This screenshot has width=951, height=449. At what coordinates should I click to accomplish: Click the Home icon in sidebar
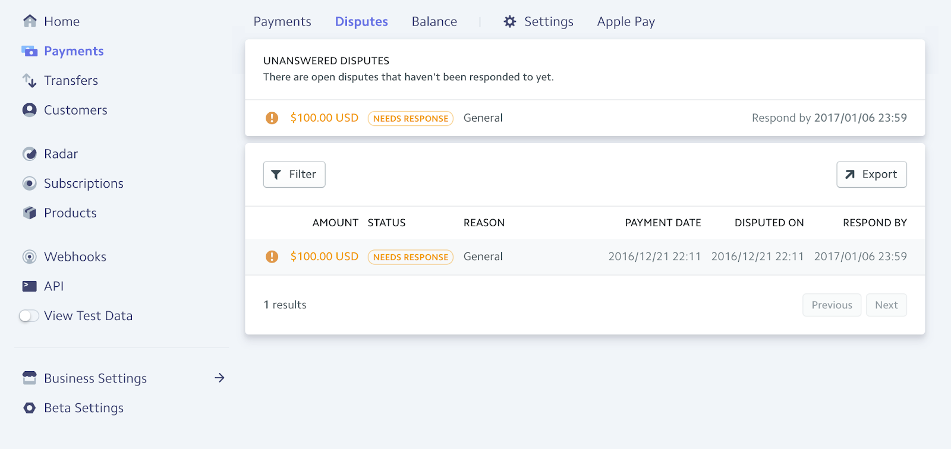pyautogui.click(x=30, y=21)
